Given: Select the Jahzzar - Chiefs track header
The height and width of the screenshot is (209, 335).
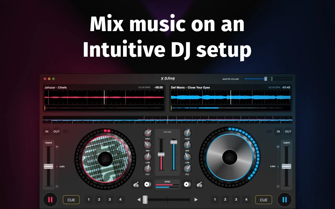Looking at the screenshot, I should click(x=56, y=88).
